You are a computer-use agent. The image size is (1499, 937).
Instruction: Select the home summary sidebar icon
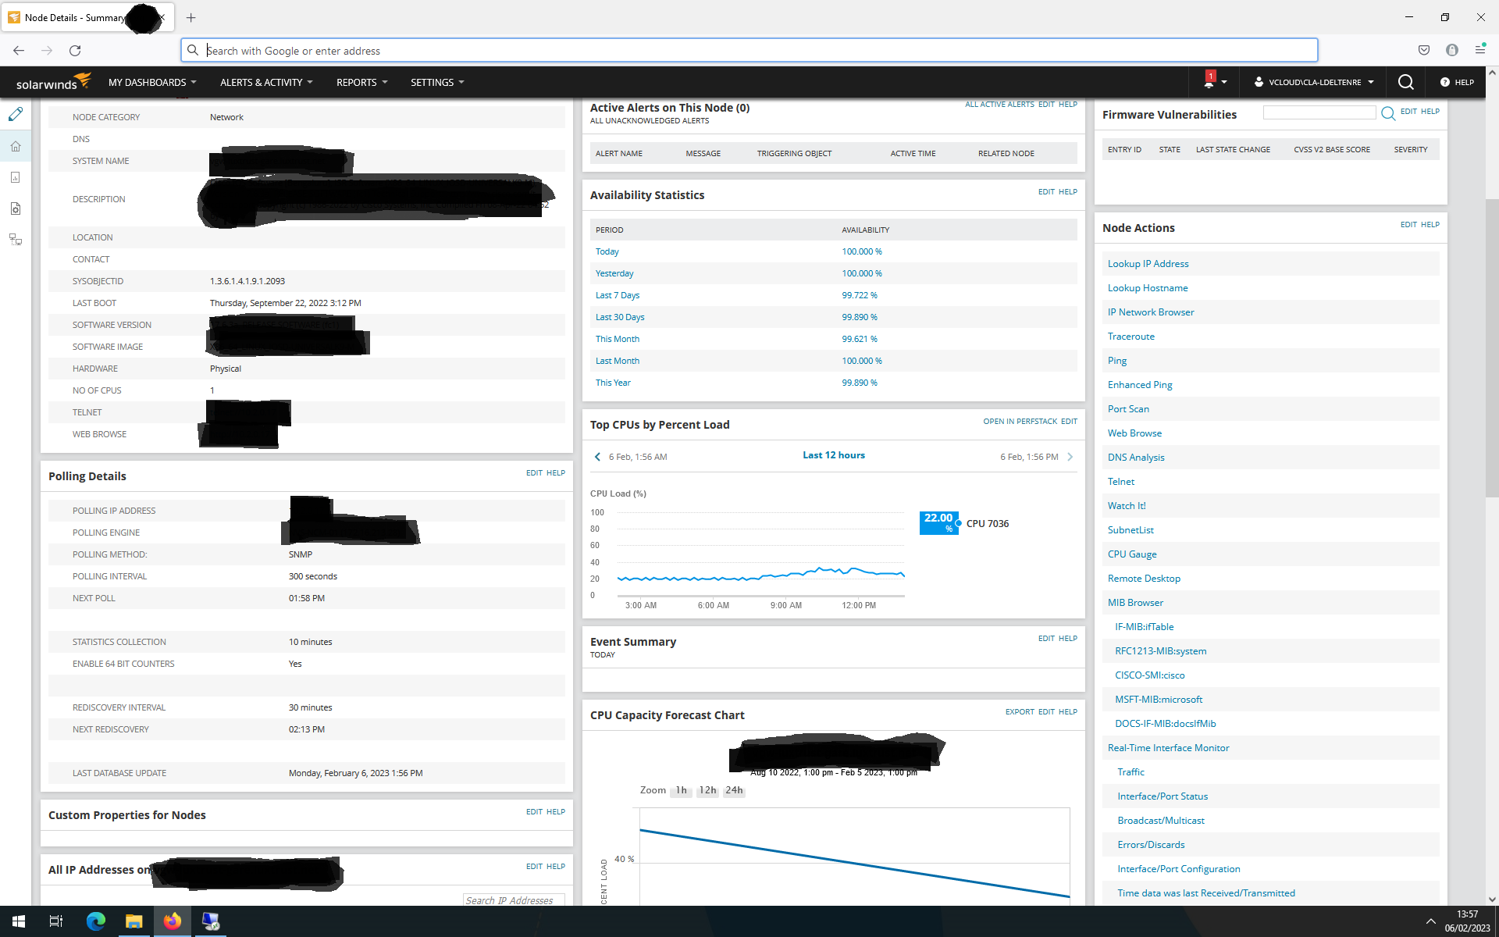coord(16,146)
